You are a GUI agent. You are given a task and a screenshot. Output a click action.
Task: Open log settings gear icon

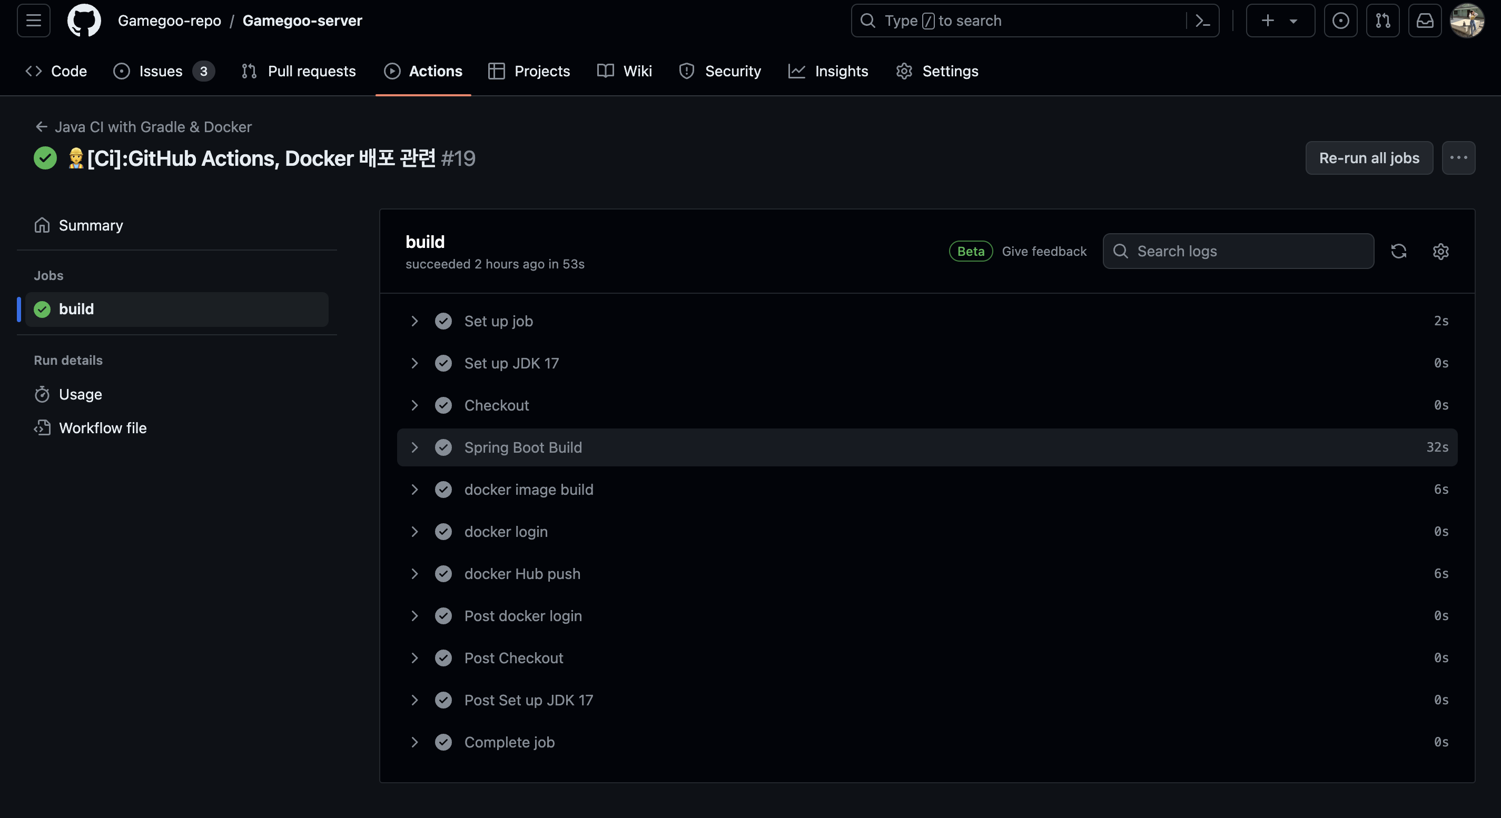tap(1440, 251)
